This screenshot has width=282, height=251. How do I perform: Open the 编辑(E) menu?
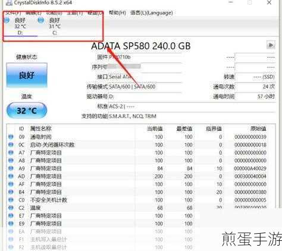tap(33, 13)
